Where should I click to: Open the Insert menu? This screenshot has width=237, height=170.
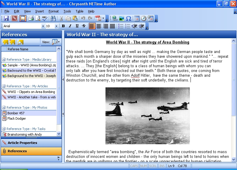pyautogui.click(x=39, y=11)
